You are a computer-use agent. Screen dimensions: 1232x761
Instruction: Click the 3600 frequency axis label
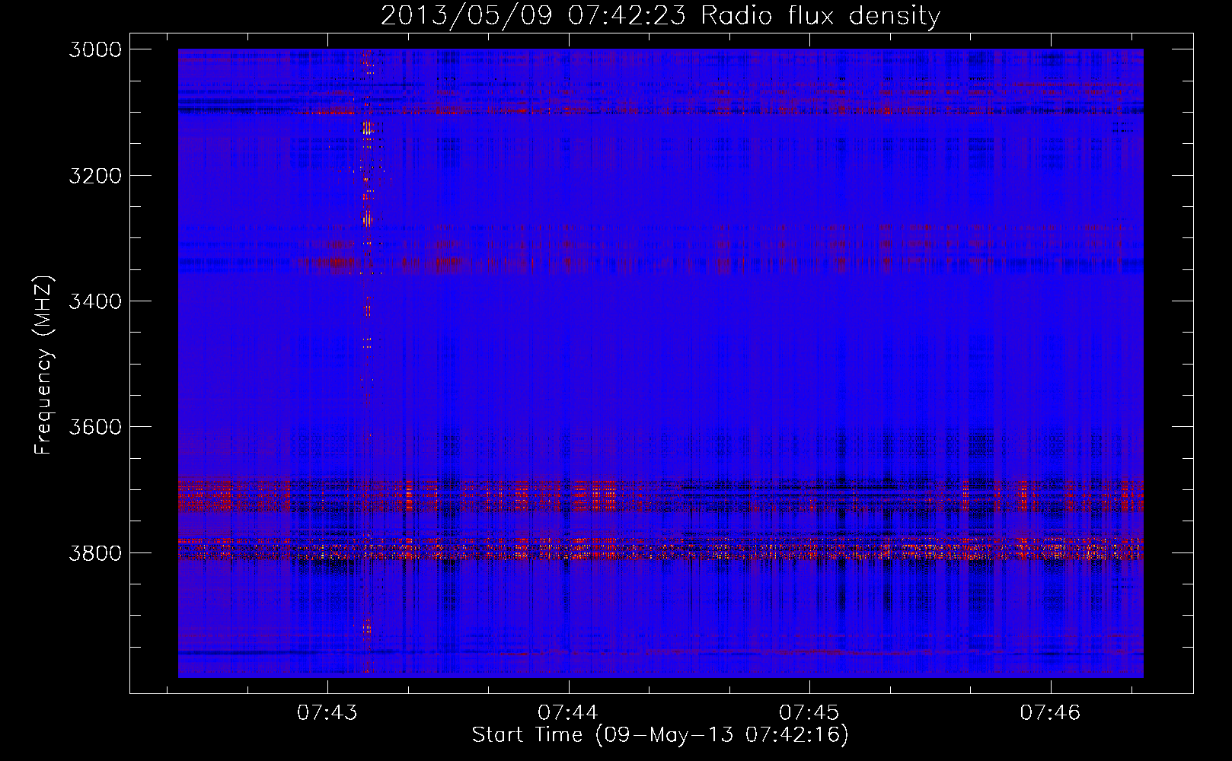[x=95, y=427]
